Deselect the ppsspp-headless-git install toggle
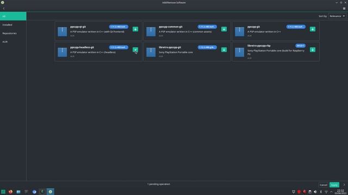Viewport: 348px width, 195px height. (135, 50)
